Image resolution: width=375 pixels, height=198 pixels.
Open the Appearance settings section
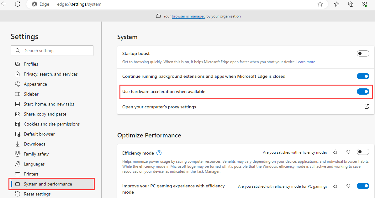(35, 84)
